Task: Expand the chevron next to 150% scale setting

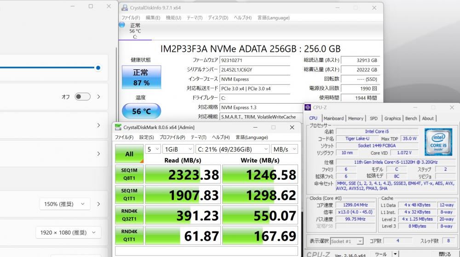Action: tap(98, 204)
